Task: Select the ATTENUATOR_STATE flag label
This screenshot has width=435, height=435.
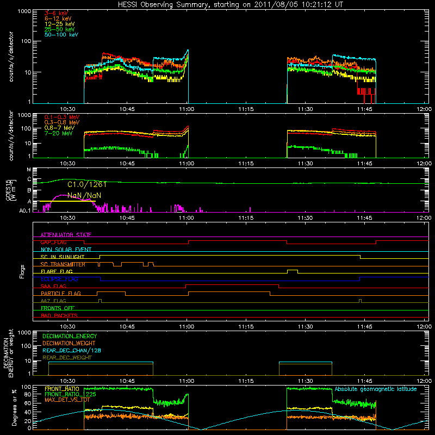Action: [66, 235]
